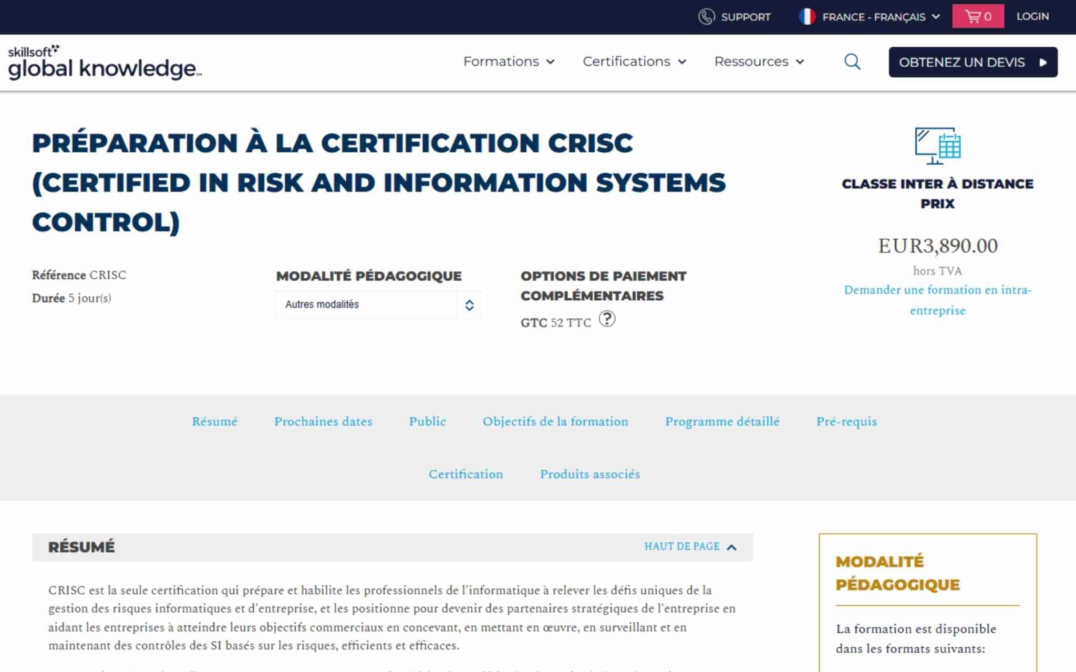Click the Skillsoft Global Knowledge logo
The height and width of the screenshot is (672, 1076).
[x=105, y=62]
